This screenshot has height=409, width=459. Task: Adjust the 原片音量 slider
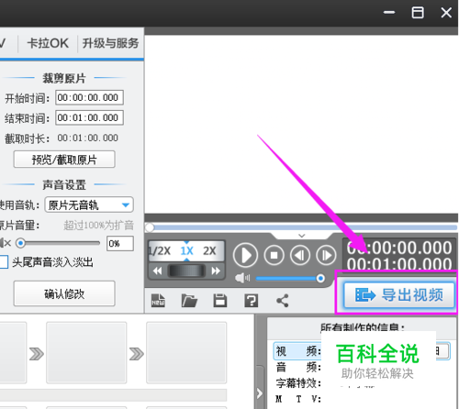tap(58, 243)
